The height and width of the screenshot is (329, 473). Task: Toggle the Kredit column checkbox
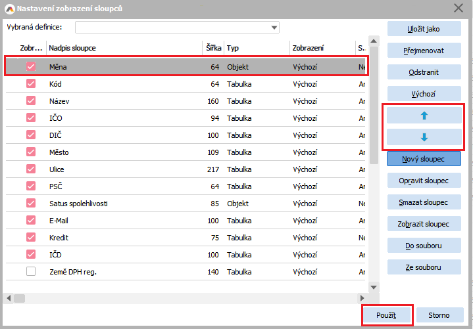[31, 238]
